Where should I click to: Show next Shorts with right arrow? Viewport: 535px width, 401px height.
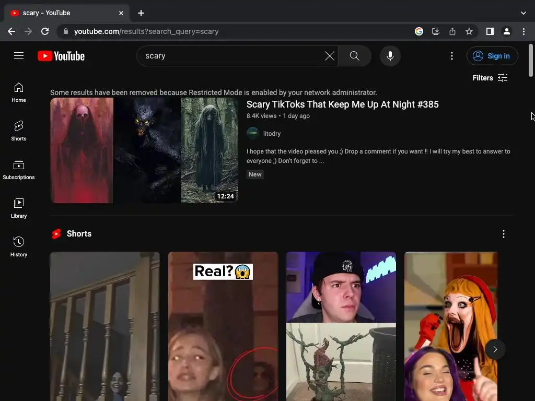[495, 349]
